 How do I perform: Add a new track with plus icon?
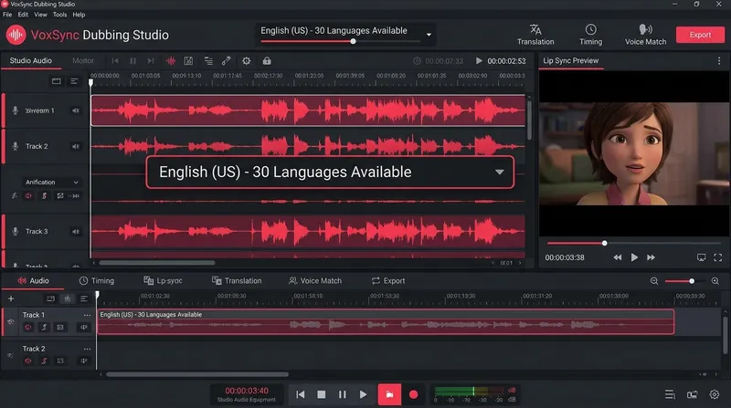[x=11, y=298]
